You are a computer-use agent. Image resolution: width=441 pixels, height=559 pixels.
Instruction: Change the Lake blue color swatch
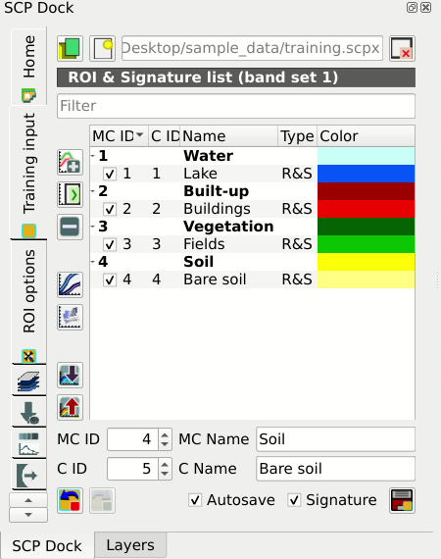coord(366,174)
